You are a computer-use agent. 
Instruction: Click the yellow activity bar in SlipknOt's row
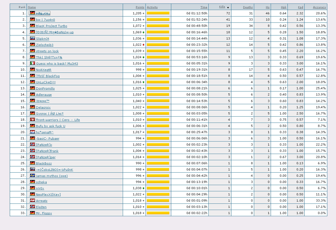pos(158,38)
